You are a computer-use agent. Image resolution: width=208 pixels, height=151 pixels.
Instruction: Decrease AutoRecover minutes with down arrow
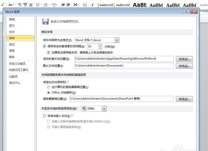click(x=100, y=48)
